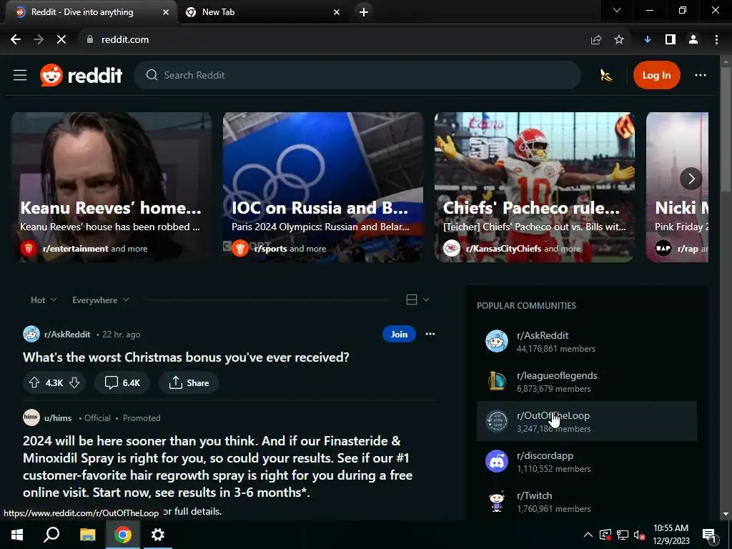
Task: Click the Log In button
Action: pos(656,75)
